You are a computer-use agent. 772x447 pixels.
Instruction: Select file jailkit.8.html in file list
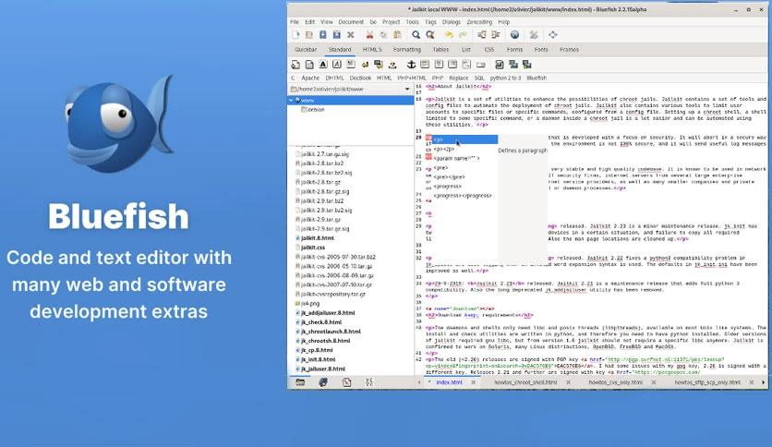click(x=317, y=238)
